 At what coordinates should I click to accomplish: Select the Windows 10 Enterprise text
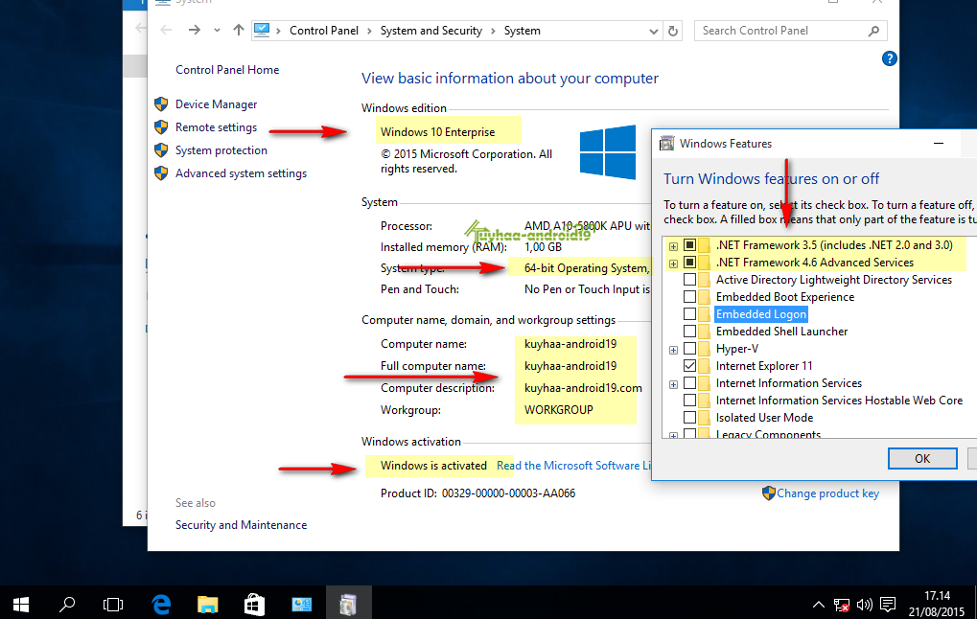(437, 132)
